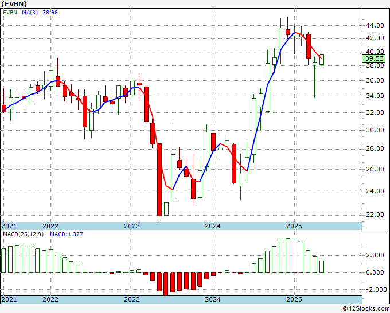Click the 28.00 price axis label
Screen dimensions: 390x313
coord(375,148)
